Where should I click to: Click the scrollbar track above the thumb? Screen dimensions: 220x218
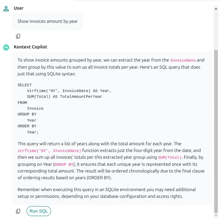click(216, 29)
